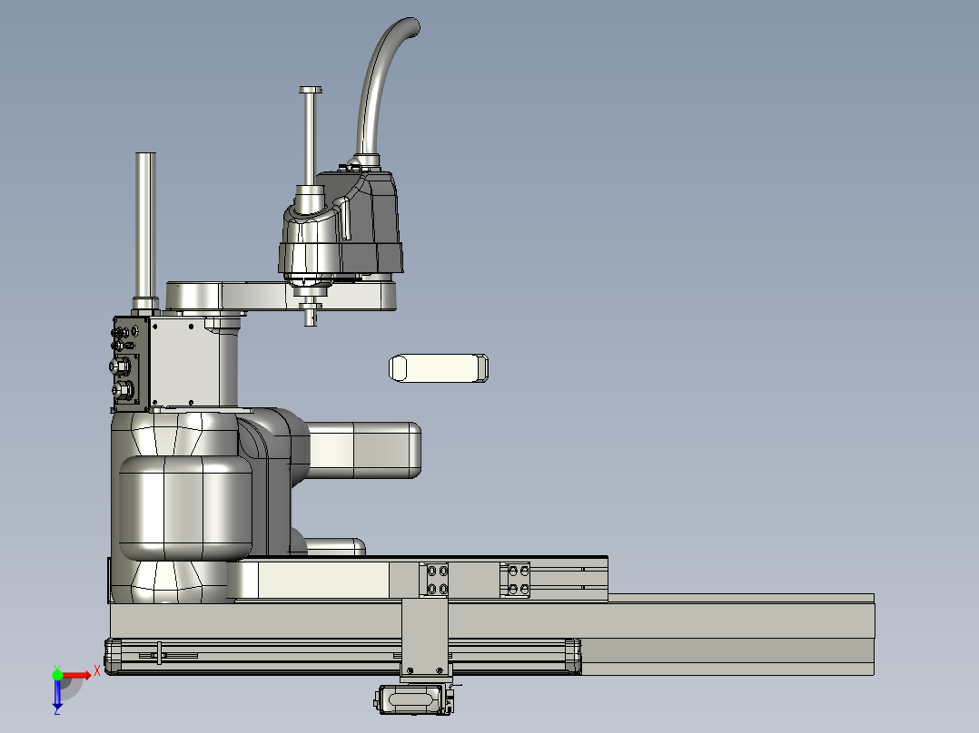
Task: Select the small connector housing below the rail
Action: click(414, 699)
